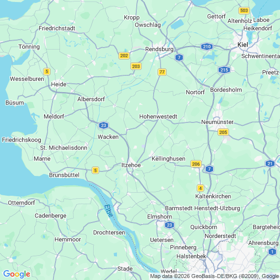Screen dimensions: 280x280
Task: Click the A21 highway shield
Action: pyautogui.click(x=270, y=164)
